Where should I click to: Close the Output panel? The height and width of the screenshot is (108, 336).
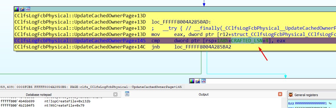[x=280, y=94]
